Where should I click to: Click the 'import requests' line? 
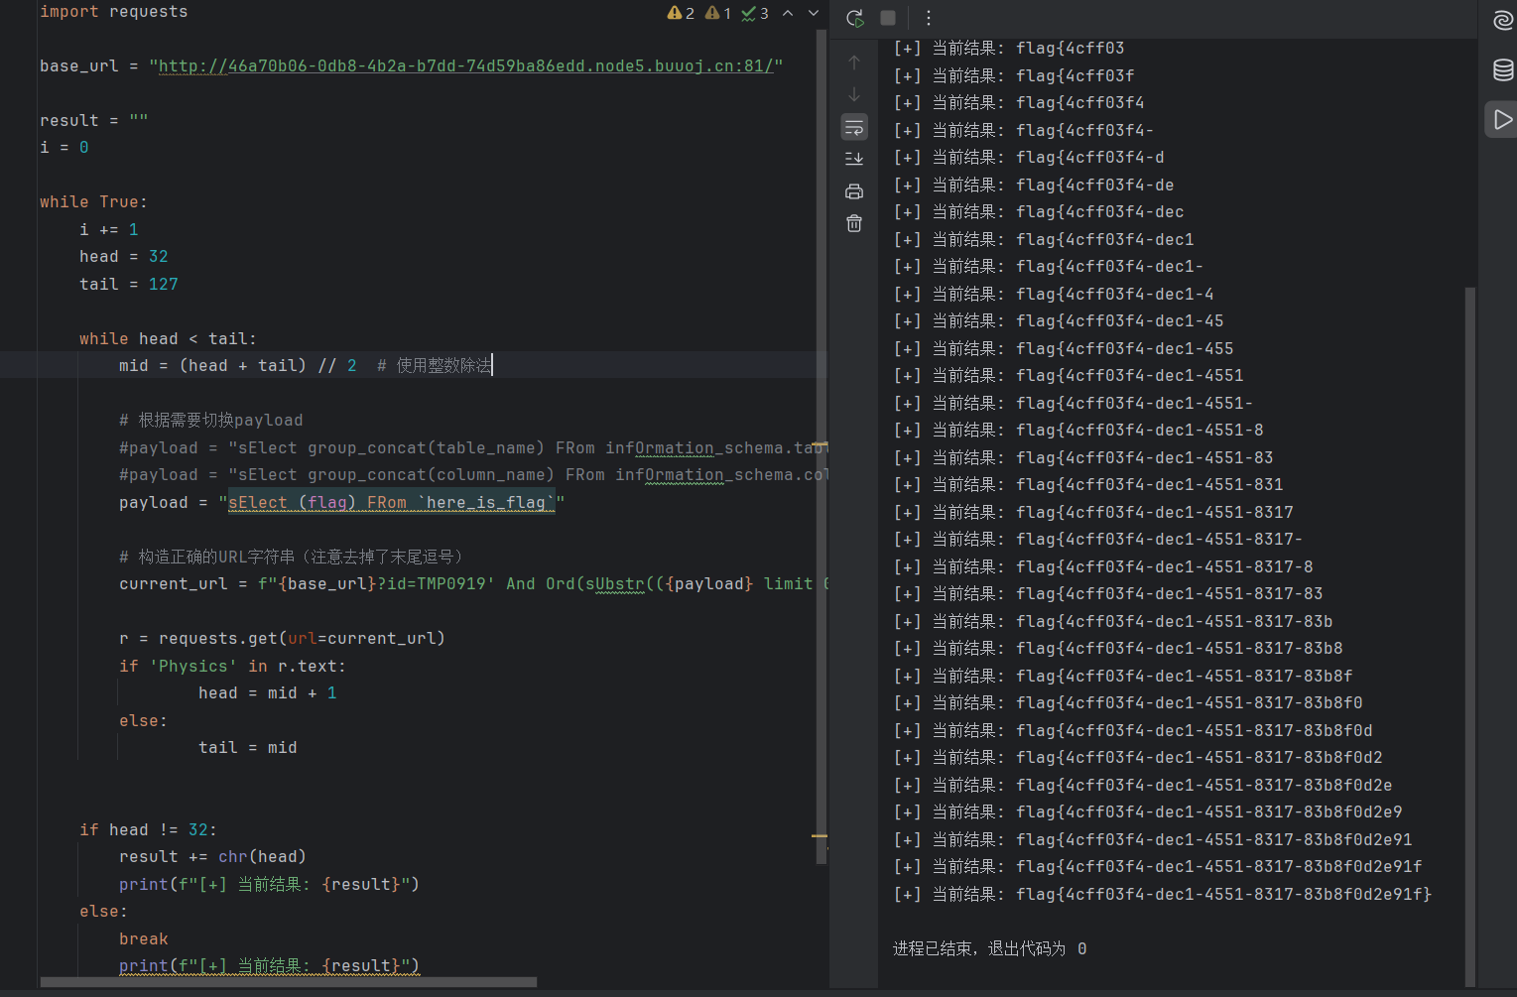pos(113,12)
